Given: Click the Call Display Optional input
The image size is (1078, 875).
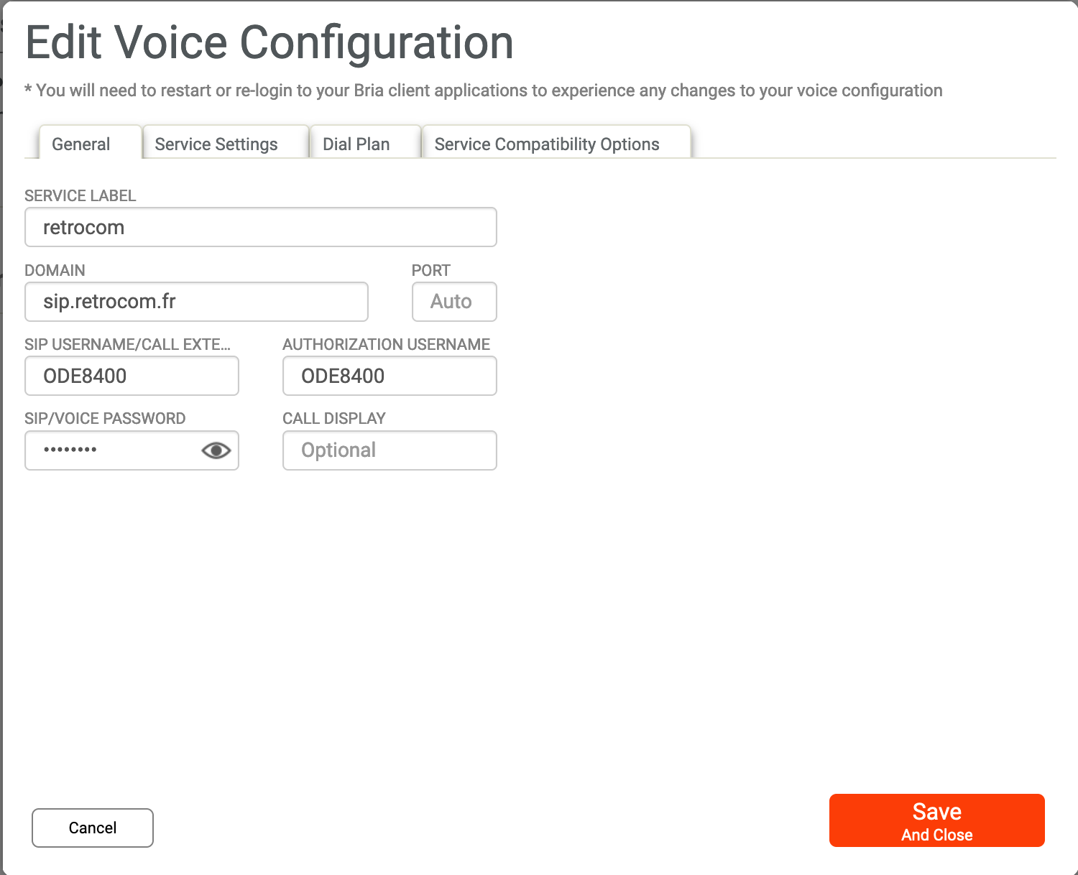Looking at the screenshot, I should click(x=390, y=450).
